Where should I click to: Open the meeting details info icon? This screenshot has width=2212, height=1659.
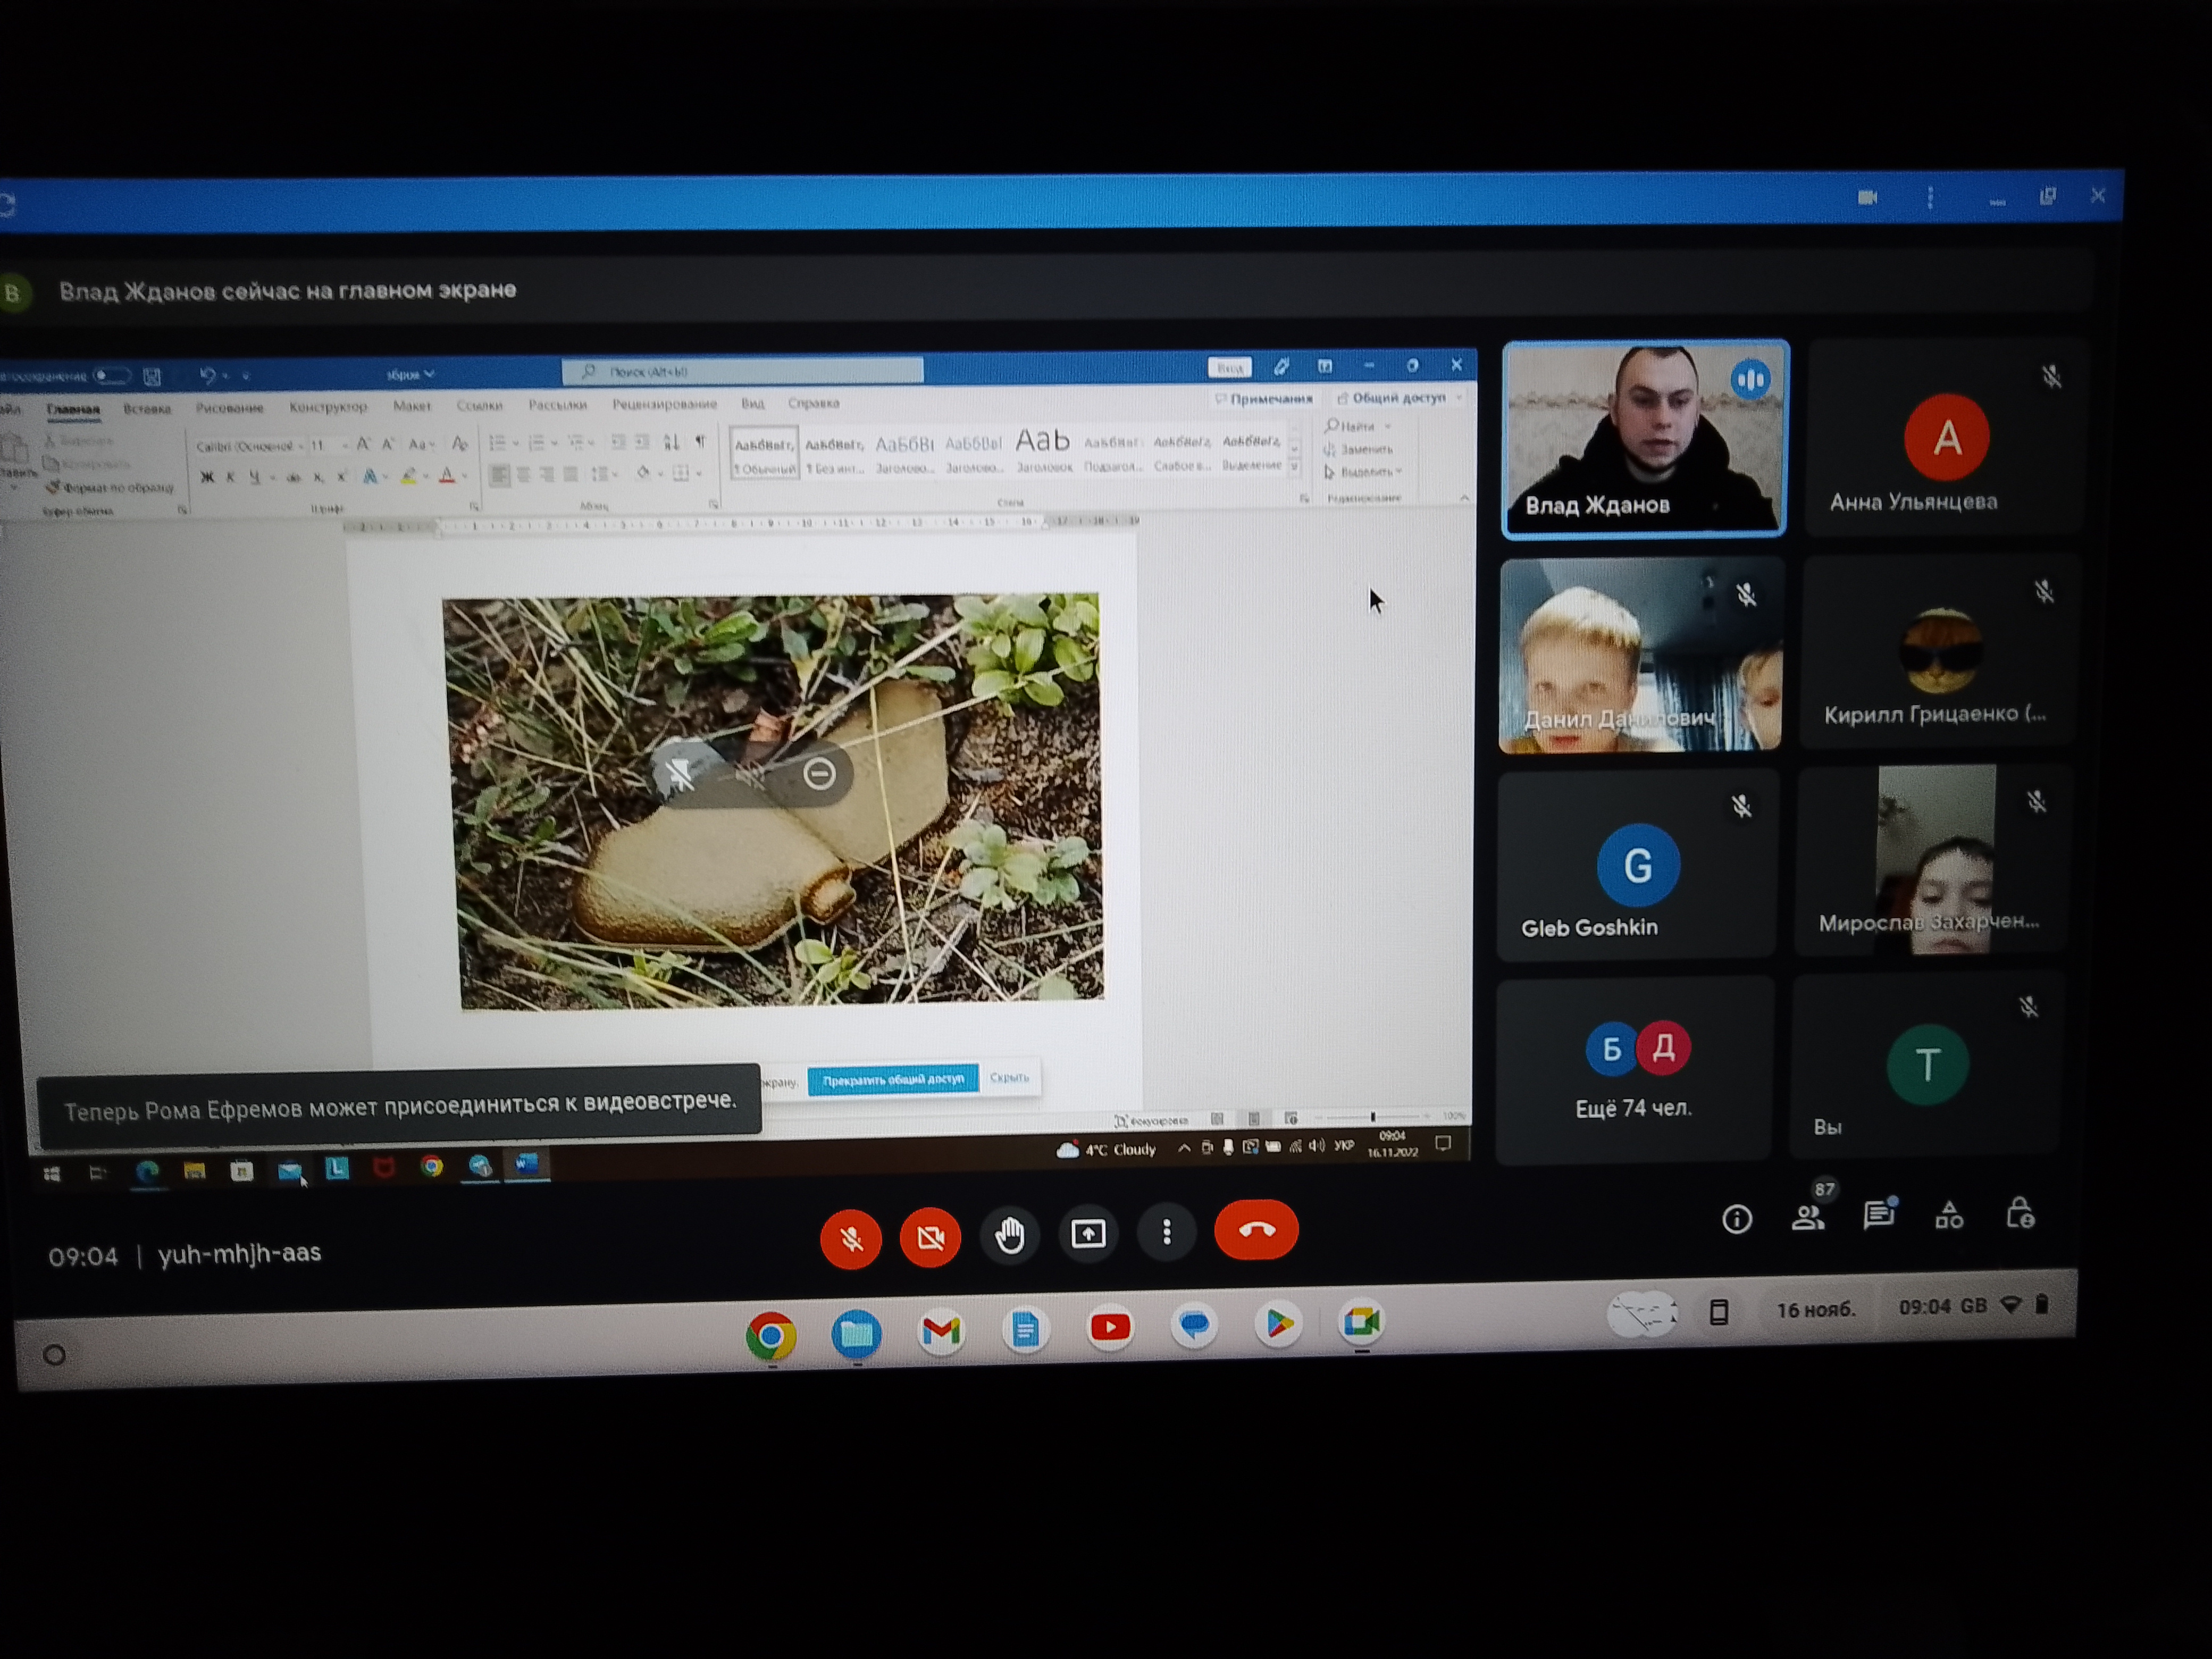pyautogui.click(x=1737, y=1219)
